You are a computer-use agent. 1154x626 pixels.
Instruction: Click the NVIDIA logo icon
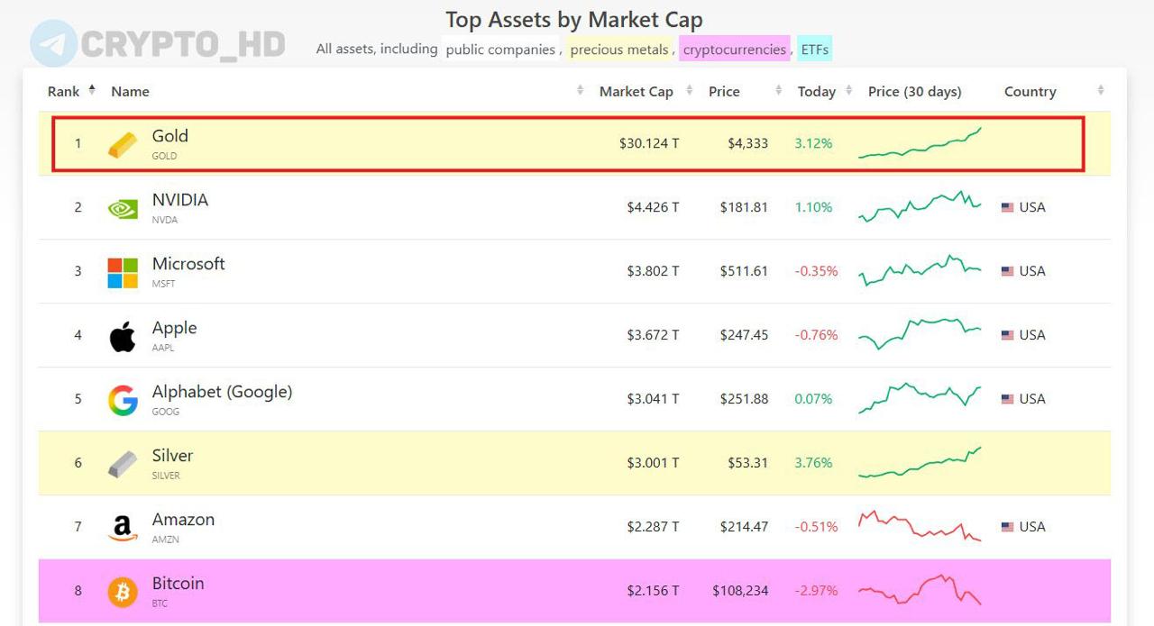tap(123, 208)
